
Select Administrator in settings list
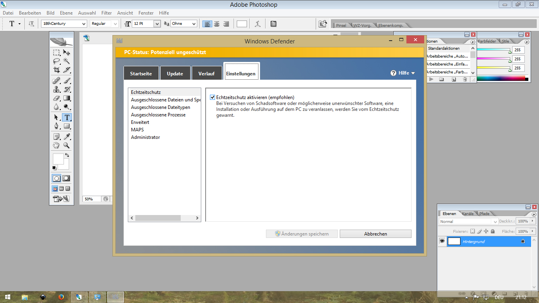pos(146,137)
